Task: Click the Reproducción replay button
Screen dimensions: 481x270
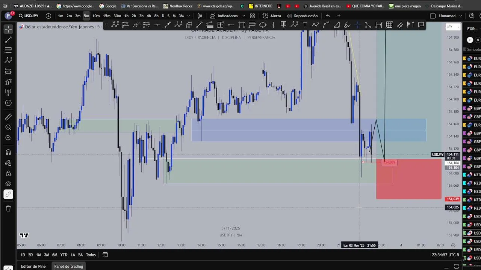Action: coord(303,16)
